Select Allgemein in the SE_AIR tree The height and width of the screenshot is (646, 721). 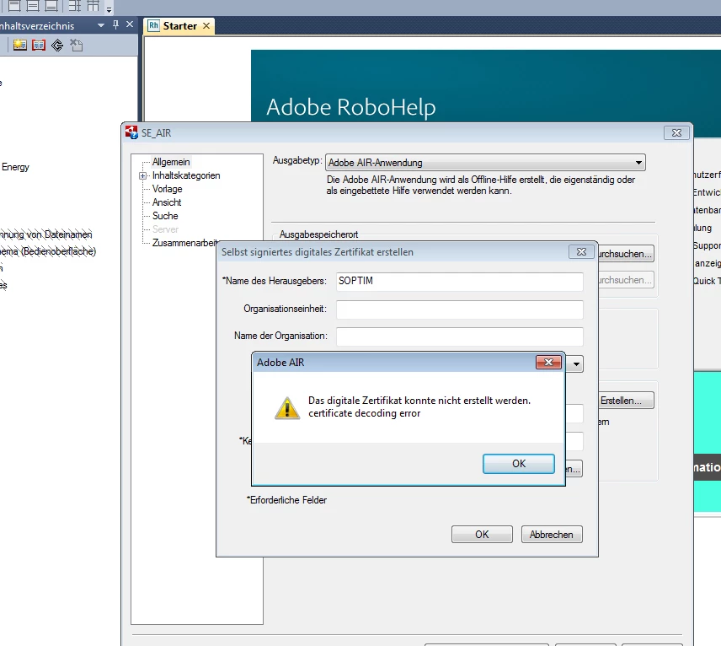171,162
